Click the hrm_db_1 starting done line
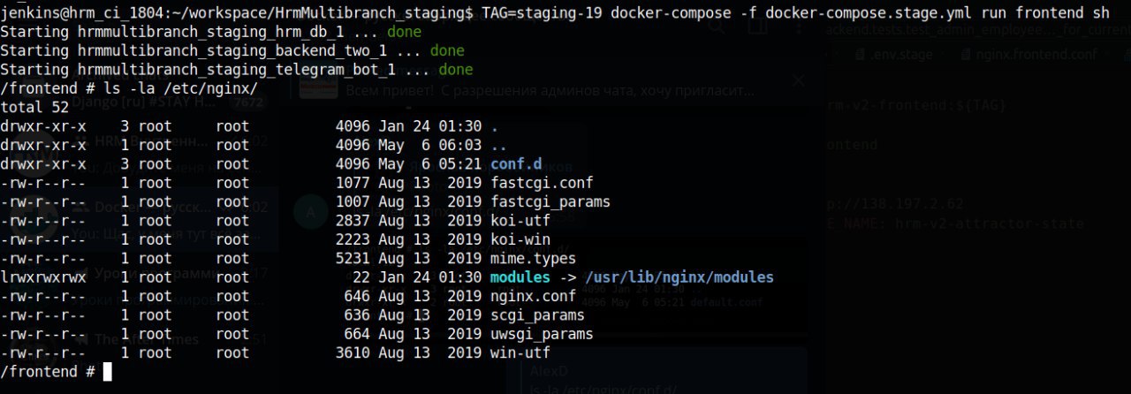This screenshot has width=1131, height=394. (x=210, y=32)
